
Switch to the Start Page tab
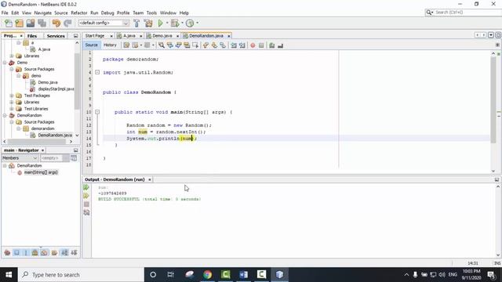point(95,36)
